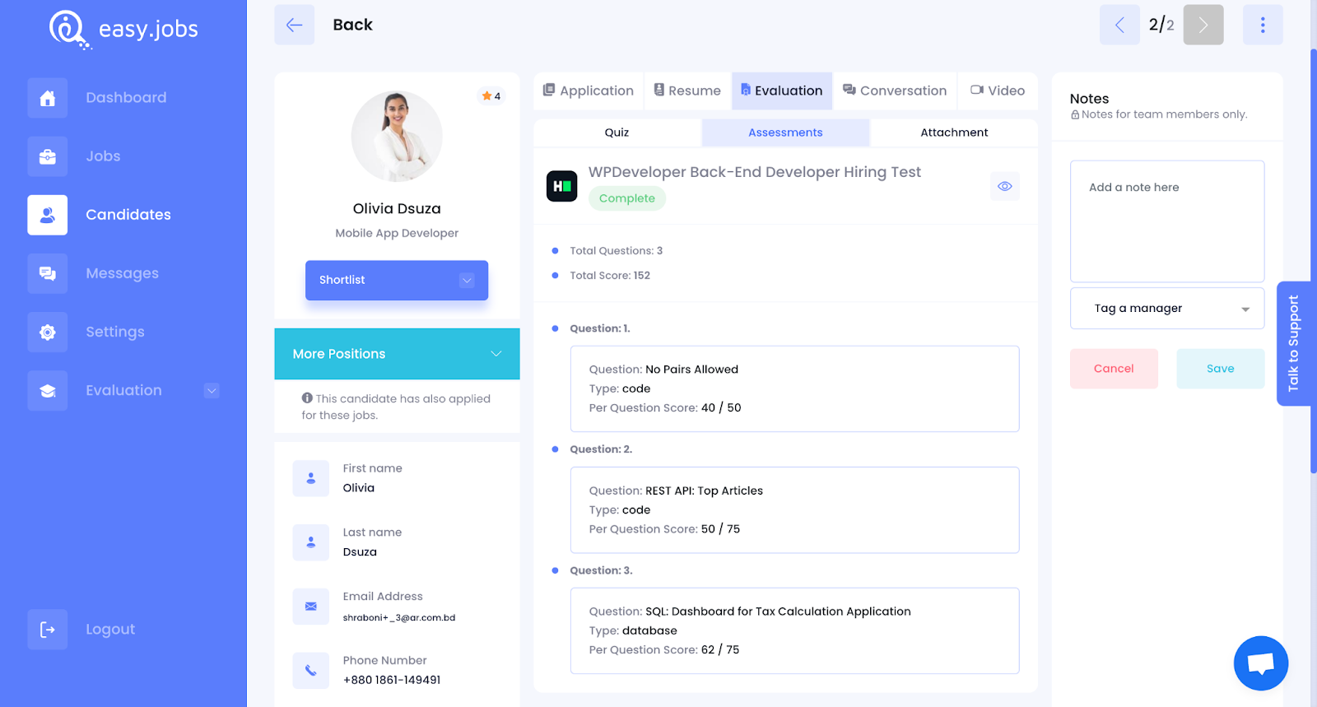Click the Candidates person icon
Viewport: 1317px width, 707px height.
coord(48,215)
